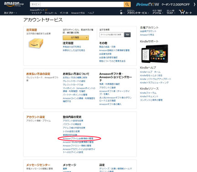Expand the カテゴリー menu

[x=10, y=13]
